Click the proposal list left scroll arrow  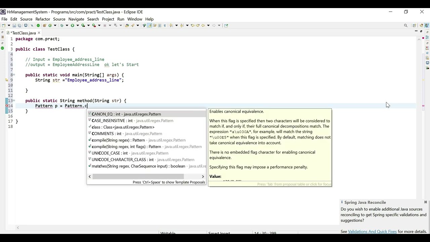[90, 176]
